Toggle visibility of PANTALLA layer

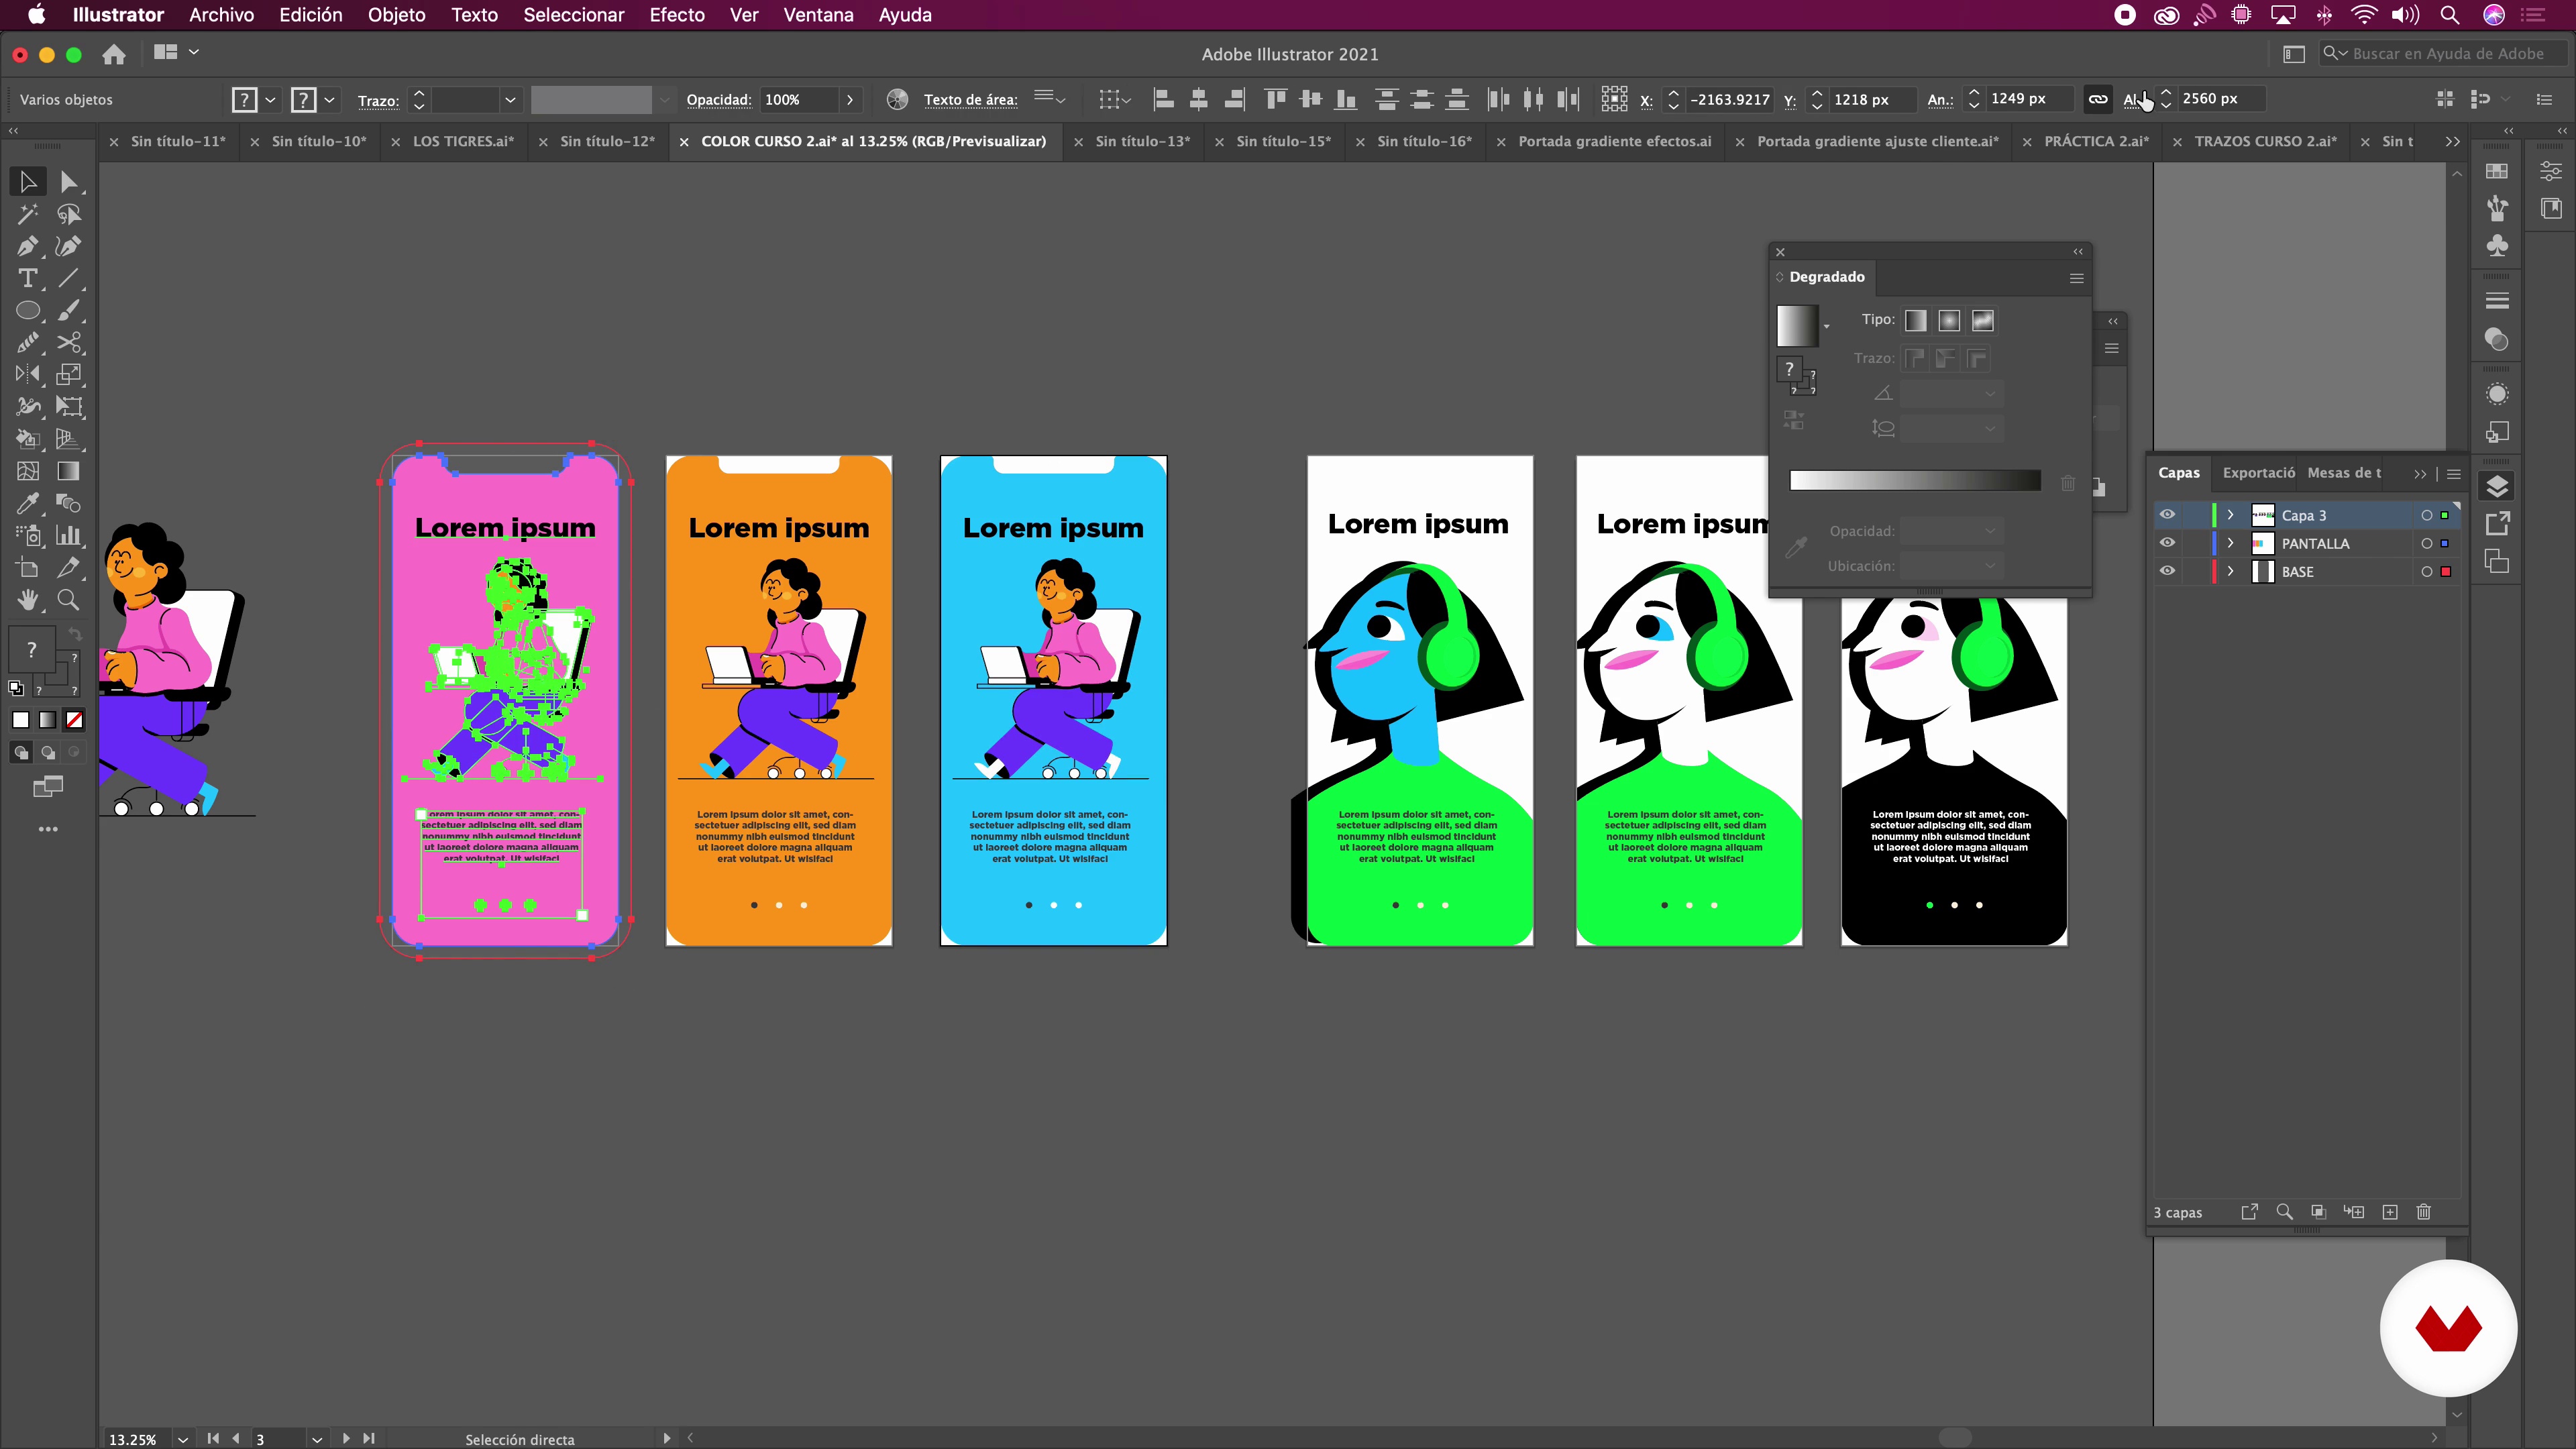pos(2167,543)
